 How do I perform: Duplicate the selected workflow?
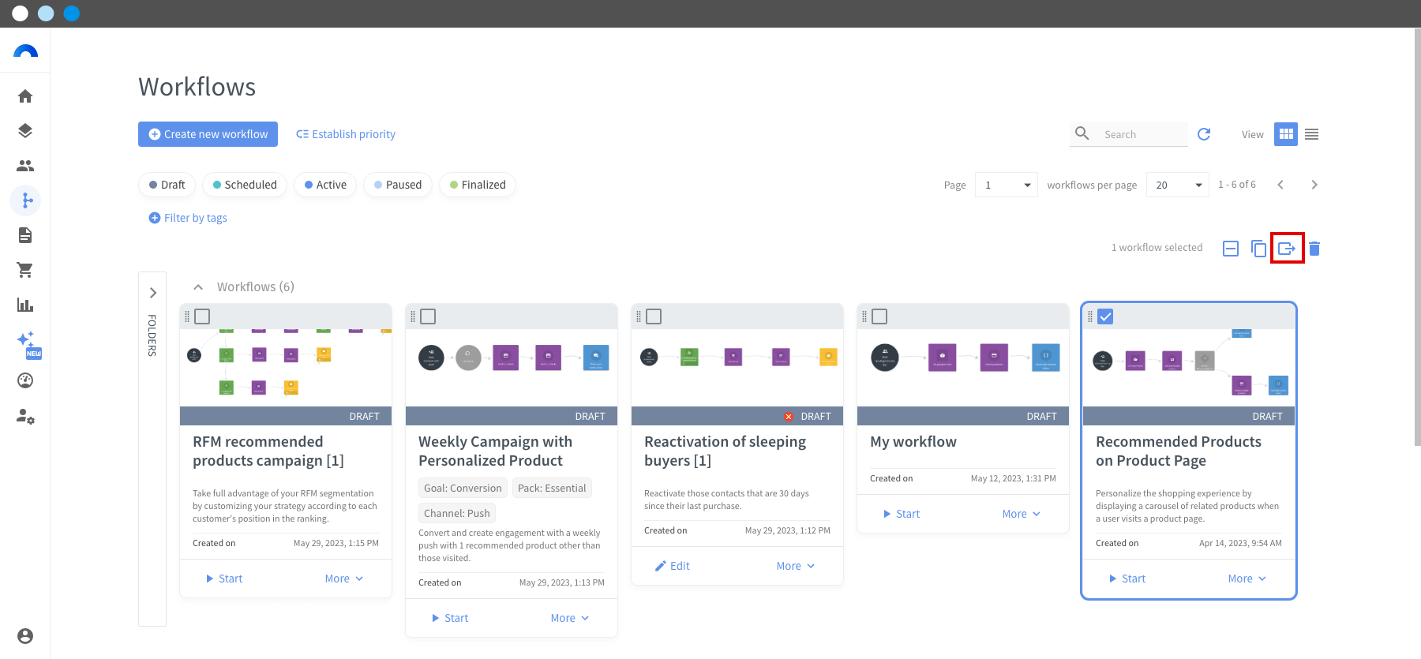(1259, 249)
